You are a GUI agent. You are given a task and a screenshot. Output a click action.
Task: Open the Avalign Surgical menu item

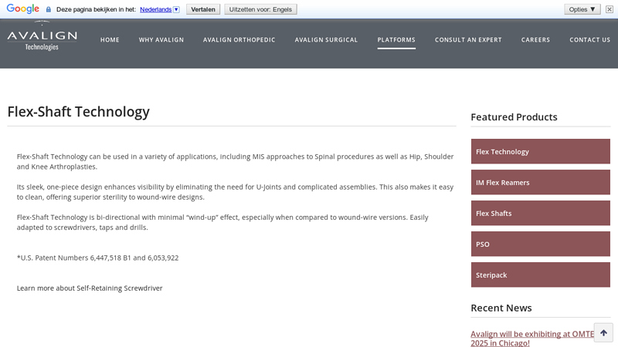326,40
